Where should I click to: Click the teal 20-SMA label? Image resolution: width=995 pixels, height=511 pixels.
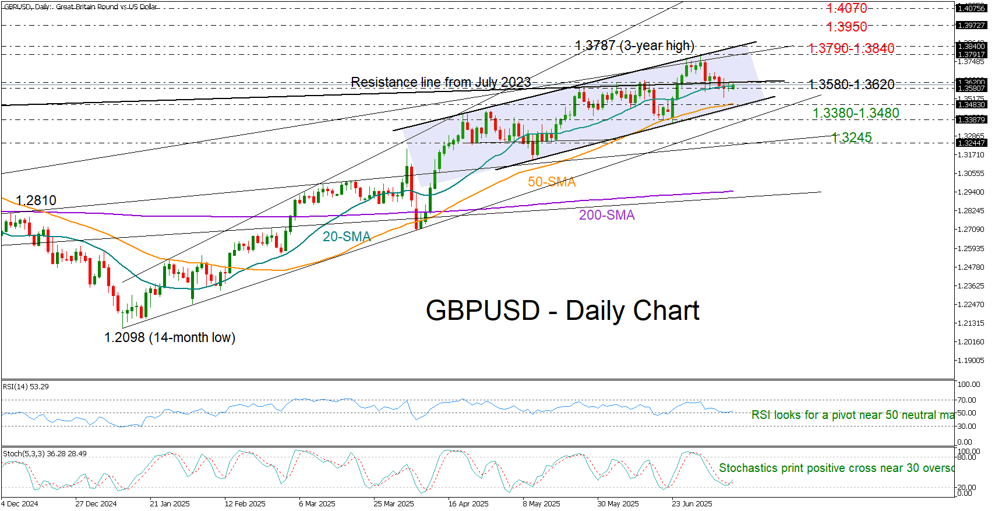(347, 237)
